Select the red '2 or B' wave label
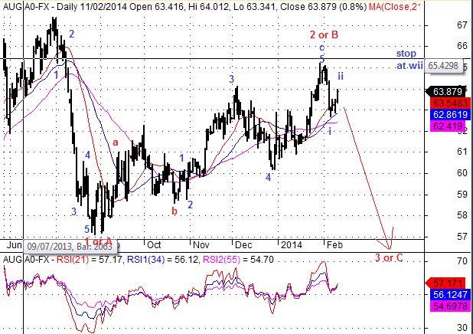The width and height of the screenshot is (473, 334). 323,34
